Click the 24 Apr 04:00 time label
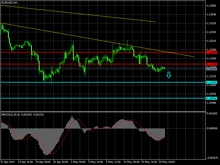Screen dimensions: 220x165 tap(43, 162)
